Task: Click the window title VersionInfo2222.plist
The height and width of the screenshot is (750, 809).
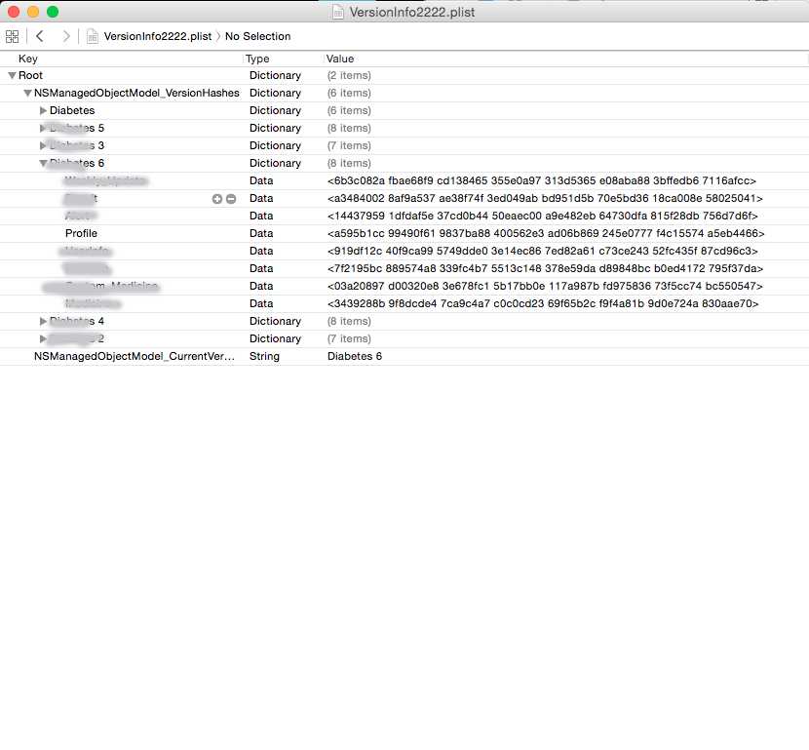Action: pyautogui.click(x=411, y=12)
